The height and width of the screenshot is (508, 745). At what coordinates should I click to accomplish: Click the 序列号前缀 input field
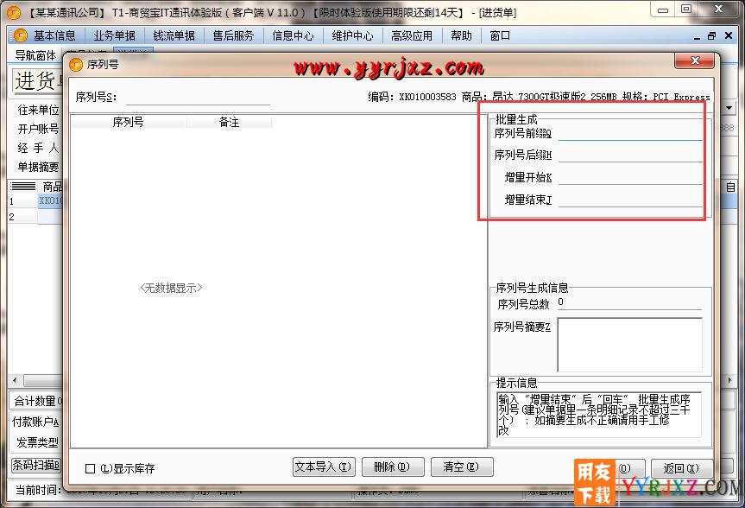coord(629,133)
